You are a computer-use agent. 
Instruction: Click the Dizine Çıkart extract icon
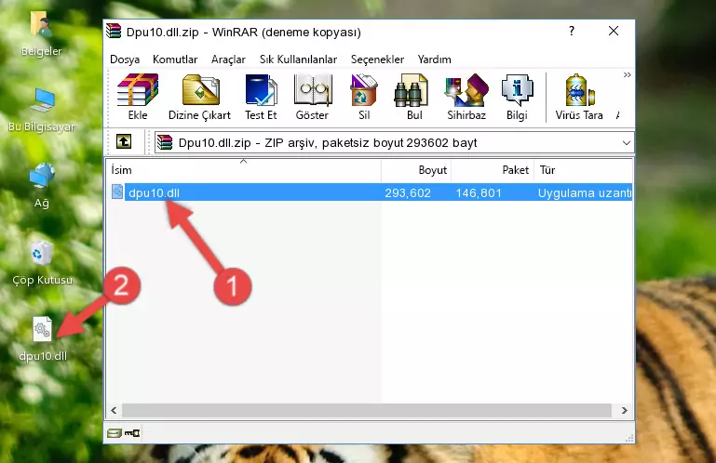tap(199, 97)
